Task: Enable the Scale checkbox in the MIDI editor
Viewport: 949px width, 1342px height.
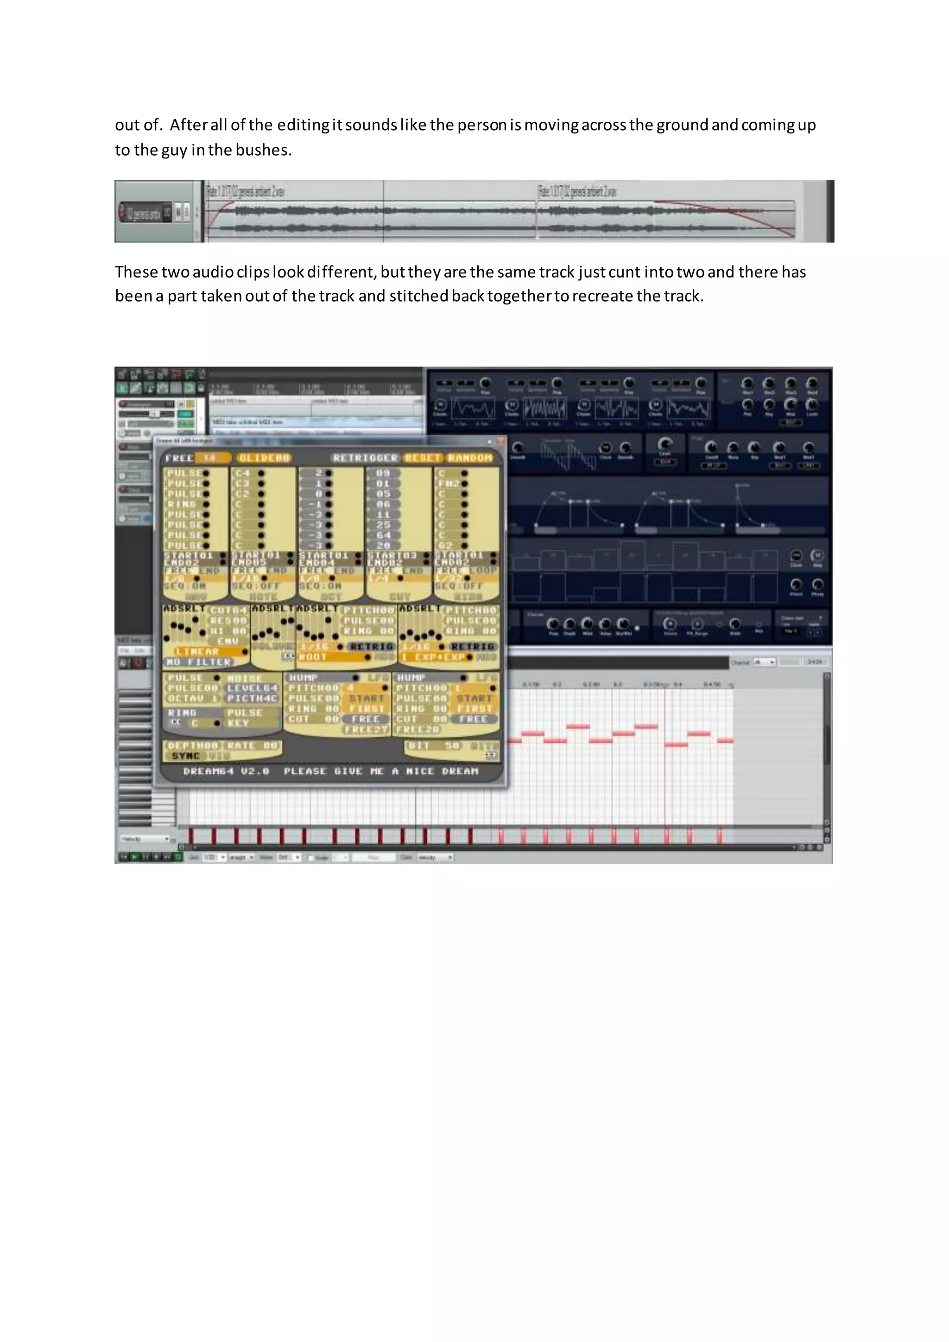Action: 311,857
